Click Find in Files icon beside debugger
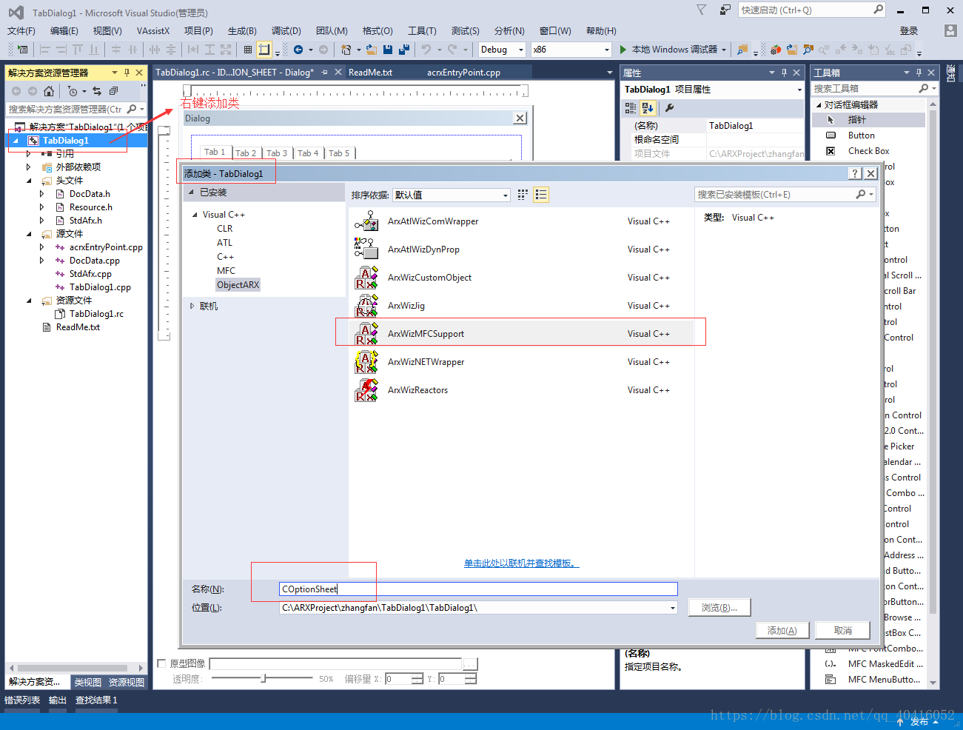 click(742, 50)
